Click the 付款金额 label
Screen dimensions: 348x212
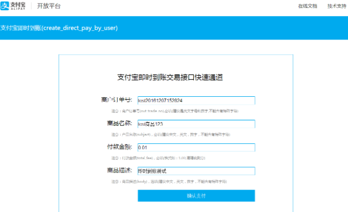(x=119, y=147)
